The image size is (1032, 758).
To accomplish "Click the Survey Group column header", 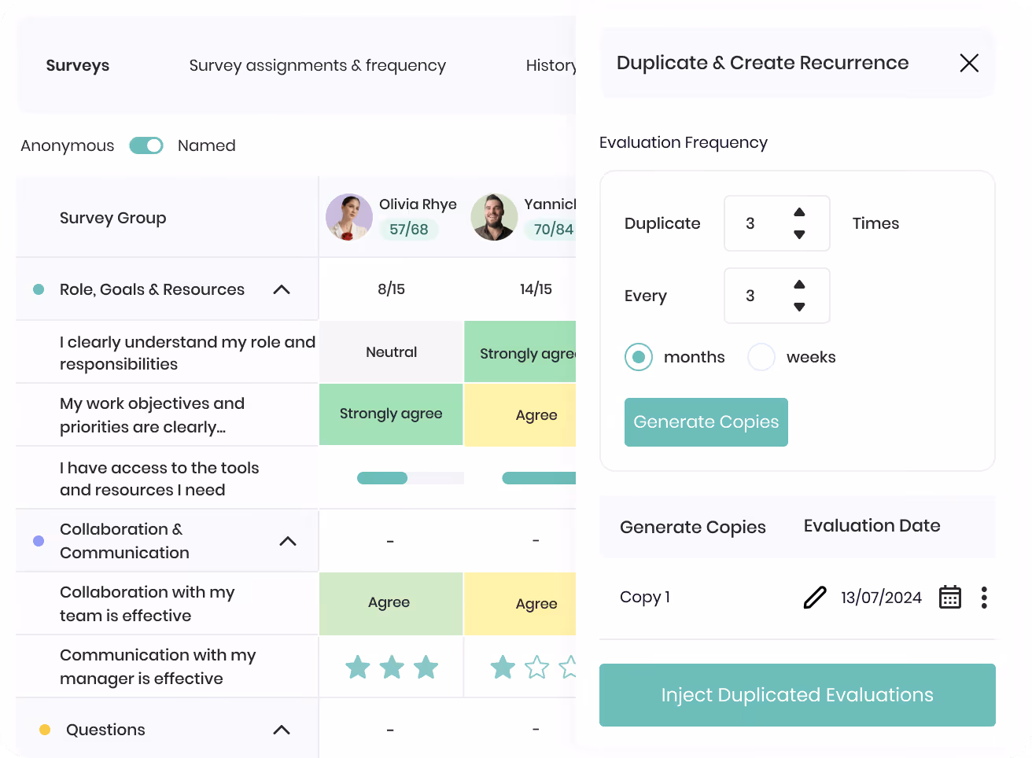I will tap(113, 218).
